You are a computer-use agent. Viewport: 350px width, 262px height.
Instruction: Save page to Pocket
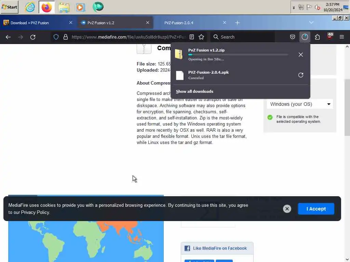click(x=293, y=37)
